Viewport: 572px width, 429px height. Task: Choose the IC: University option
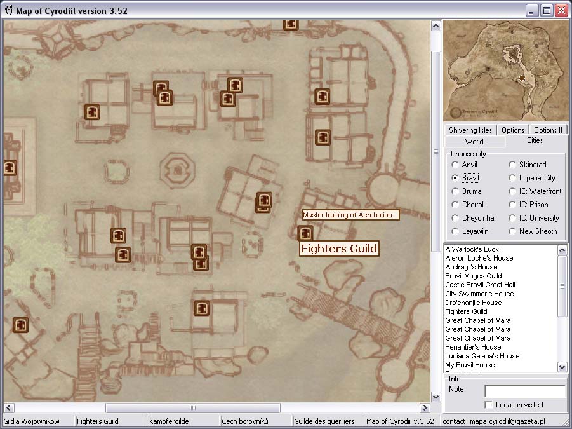[512, 218]
